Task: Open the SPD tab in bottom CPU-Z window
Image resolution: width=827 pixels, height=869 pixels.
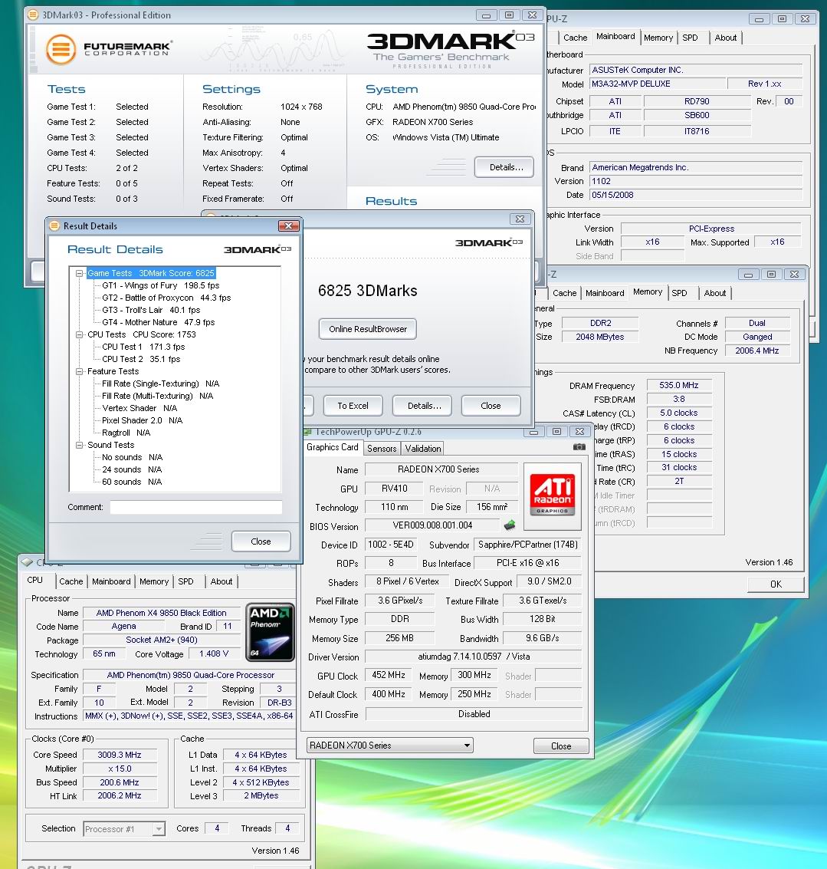Action: [186, 581]
